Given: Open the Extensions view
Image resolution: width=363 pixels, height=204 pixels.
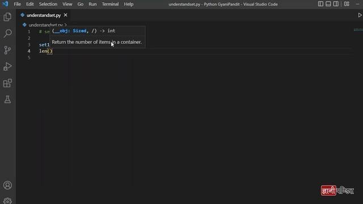Looking at the screenshot, I should (x=7, y=83).
